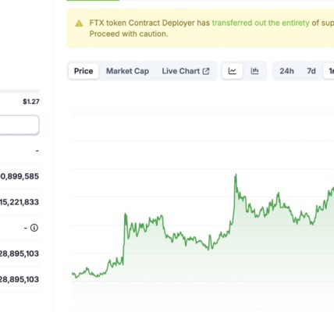Select the Market Cap tab

[x=127, y=71]
